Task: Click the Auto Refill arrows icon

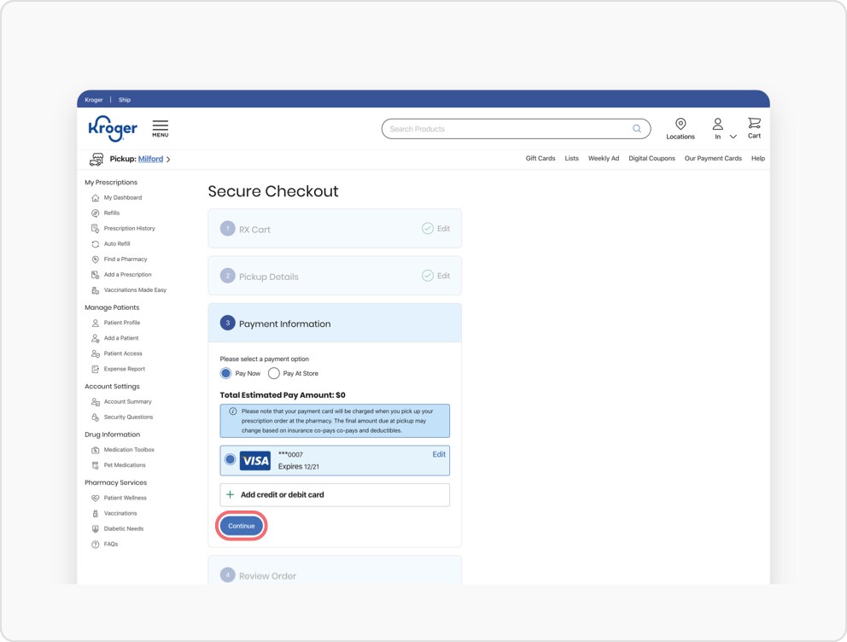Action: tap(96, 244)
